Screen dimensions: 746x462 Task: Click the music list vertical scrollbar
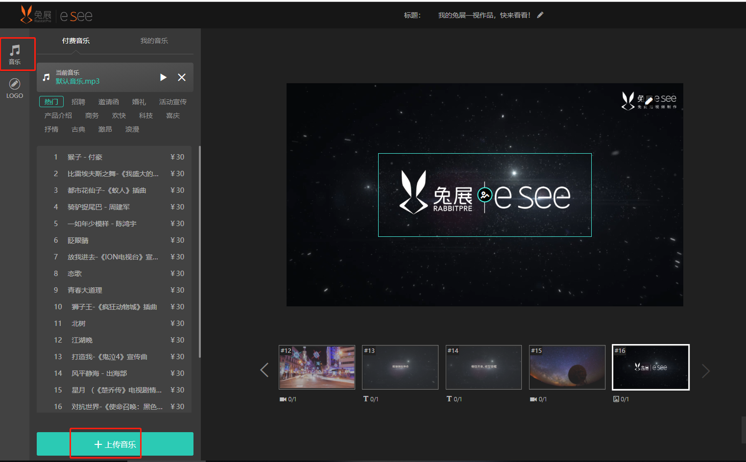(x=200, y=252)
